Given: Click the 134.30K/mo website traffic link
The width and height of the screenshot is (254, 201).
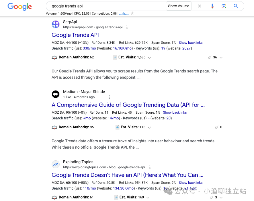Looking at the screenshot, I should click(x=124, y=188).
